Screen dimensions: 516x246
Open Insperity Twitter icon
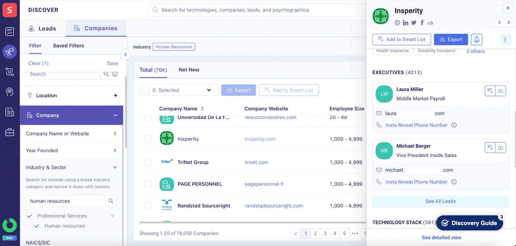pos(414,23)
